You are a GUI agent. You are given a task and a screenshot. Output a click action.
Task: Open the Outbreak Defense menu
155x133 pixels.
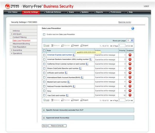point(53,12)
